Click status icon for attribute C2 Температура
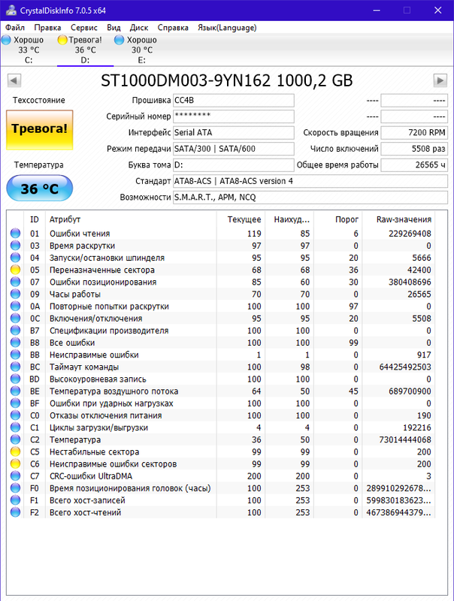The height and width of the screenshot is (601, 454). [15, 439]
